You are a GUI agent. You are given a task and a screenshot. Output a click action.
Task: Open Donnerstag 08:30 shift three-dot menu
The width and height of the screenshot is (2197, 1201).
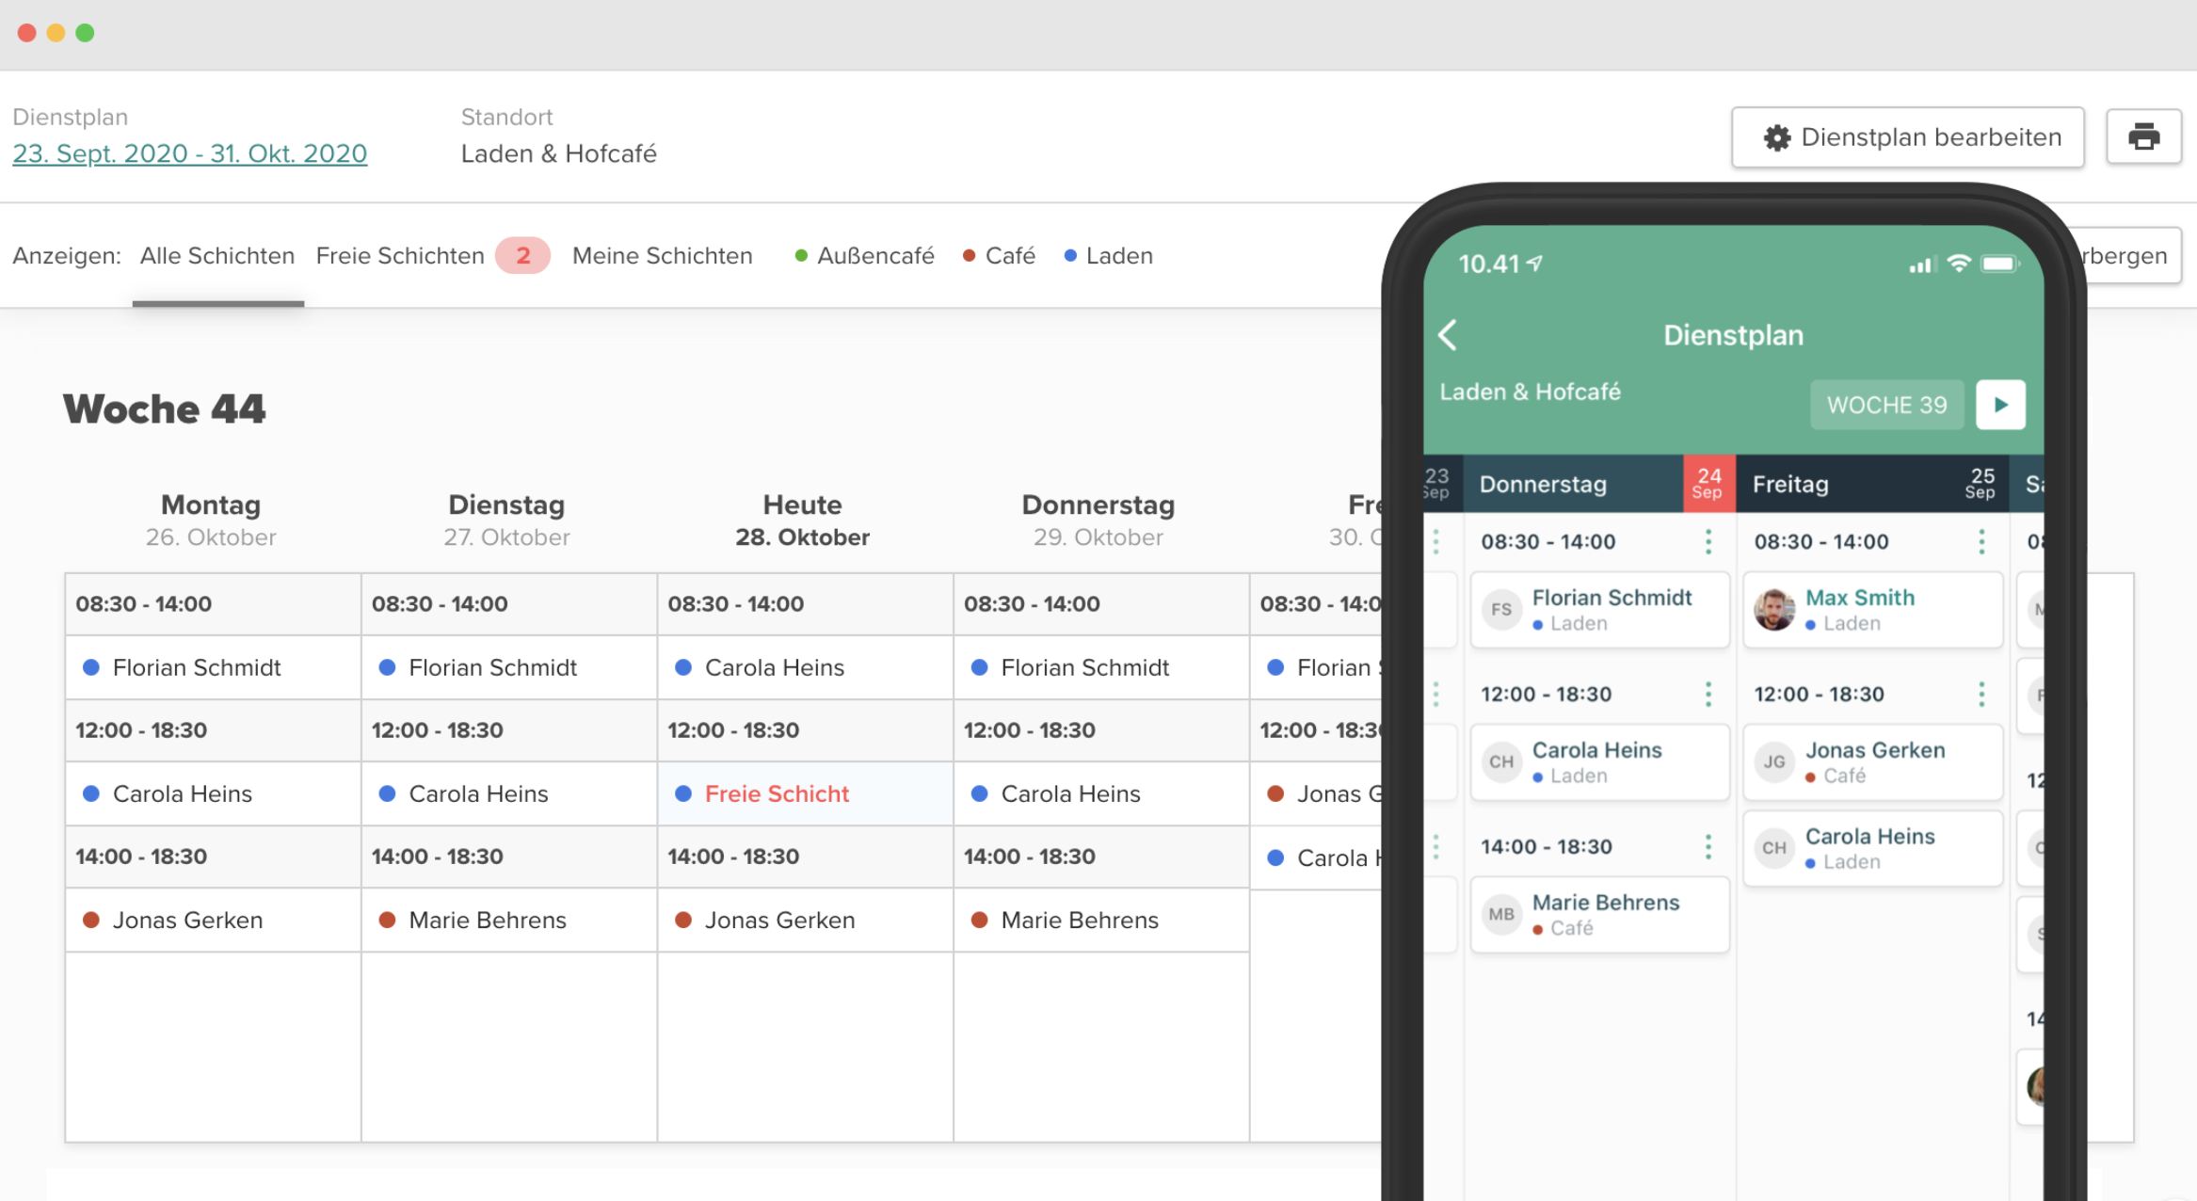coord(1708,541)
